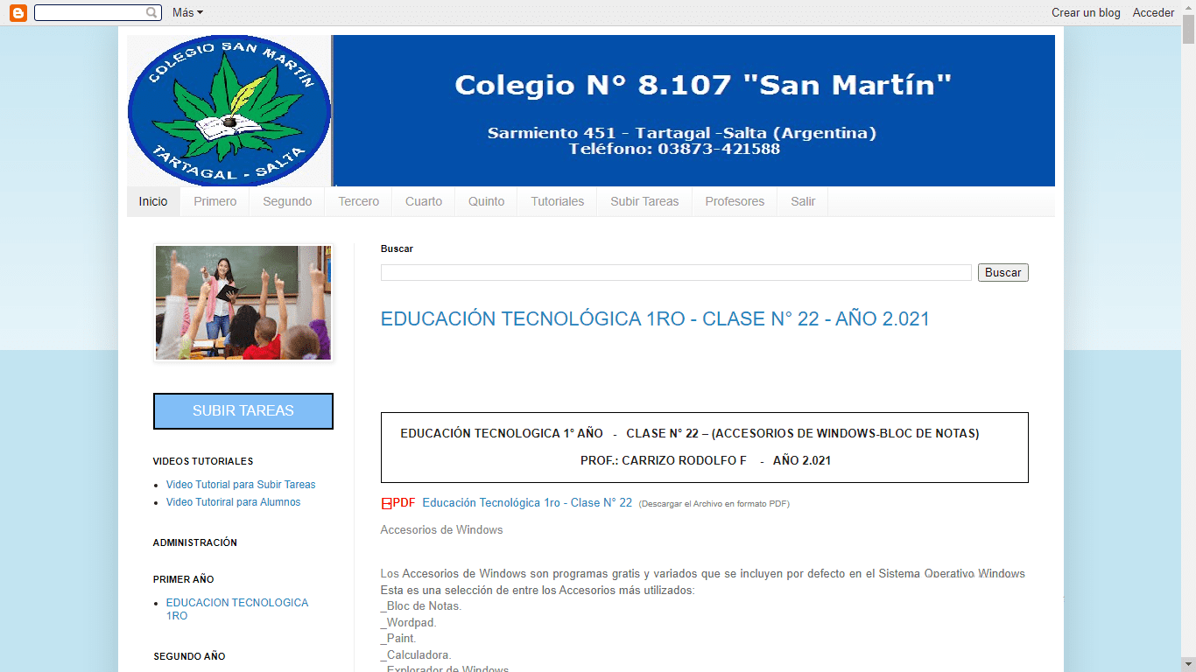
Task: Click the Acceder link in top bar
Action: point(1153,12)
